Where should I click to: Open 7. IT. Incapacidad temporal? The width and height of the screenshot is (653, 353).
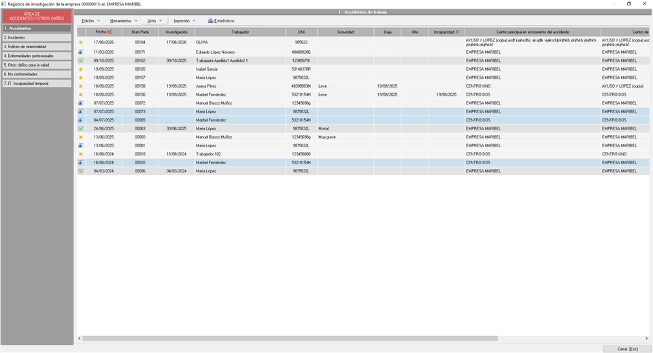coord(37,83)
